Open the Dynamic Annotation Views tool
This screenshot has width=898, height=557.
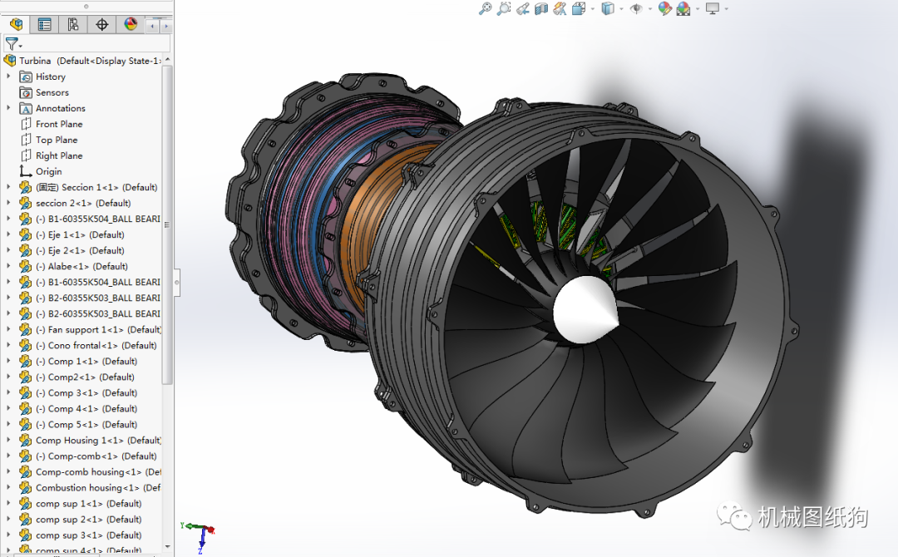pyautogui.click(x=560, y=8)
